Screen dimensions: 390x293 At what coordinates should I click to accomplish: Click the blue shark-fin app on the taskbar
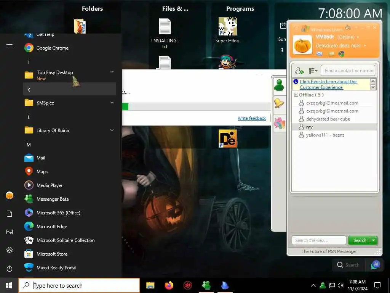click(225, 285)
